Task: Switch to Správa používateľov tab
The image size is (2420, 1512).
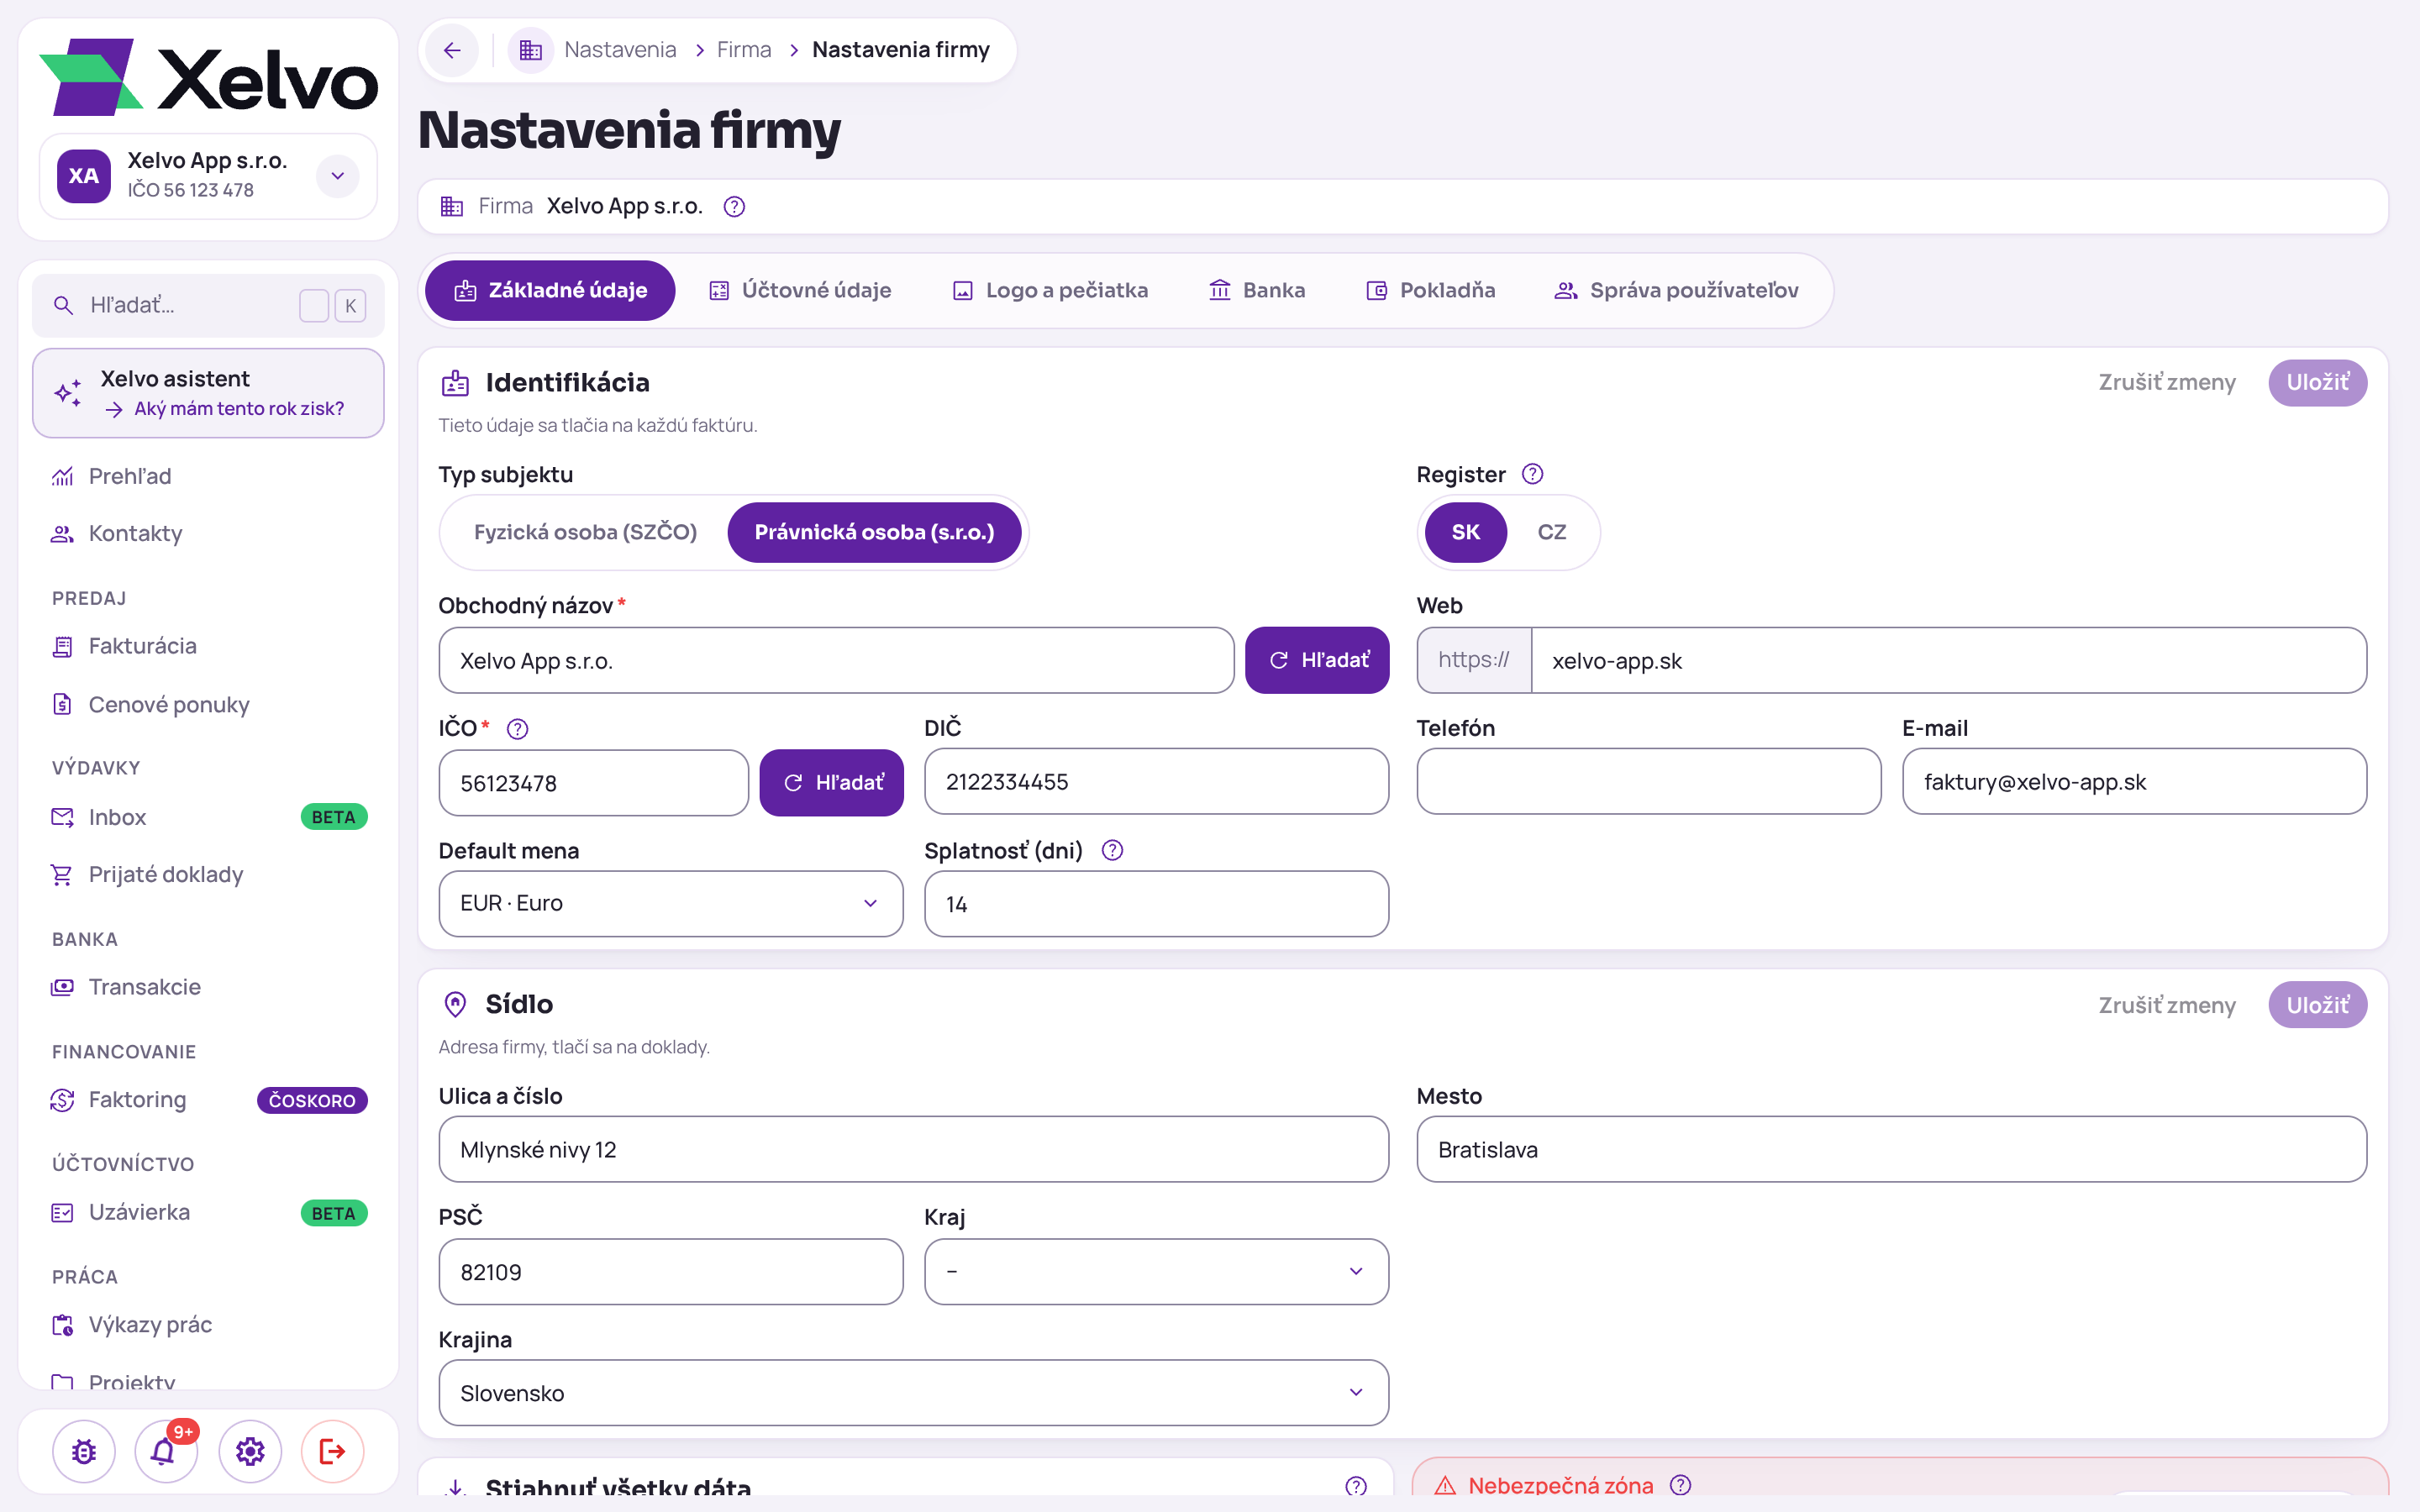Action: tap(1677, 290)
